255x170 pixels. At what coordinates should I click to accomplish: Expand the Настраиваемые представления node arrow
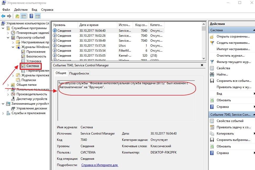[x=13, y=42]
